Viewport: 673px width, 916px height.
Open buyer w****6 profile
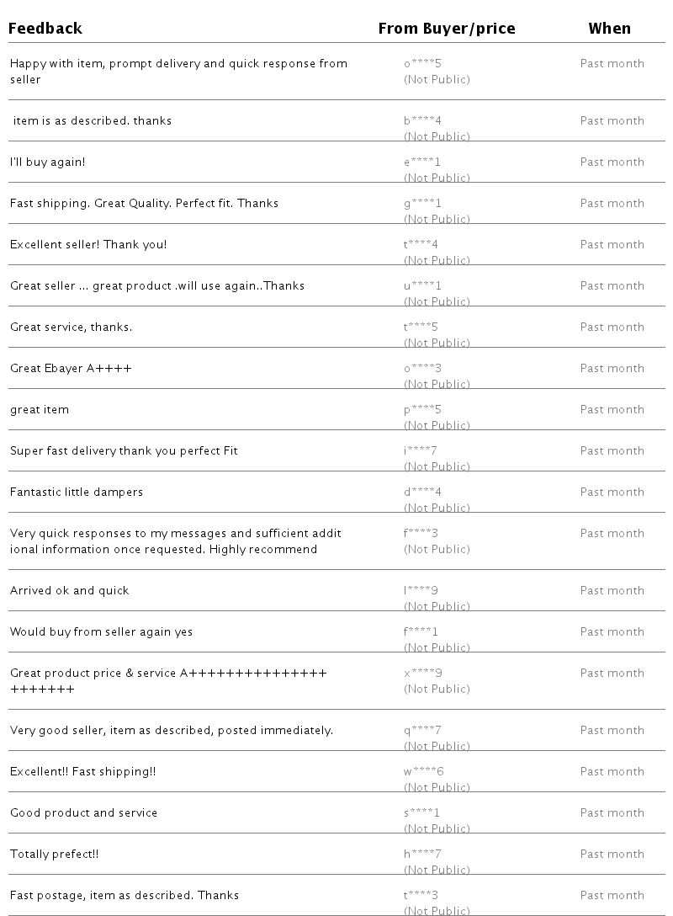tap(423, 771)
